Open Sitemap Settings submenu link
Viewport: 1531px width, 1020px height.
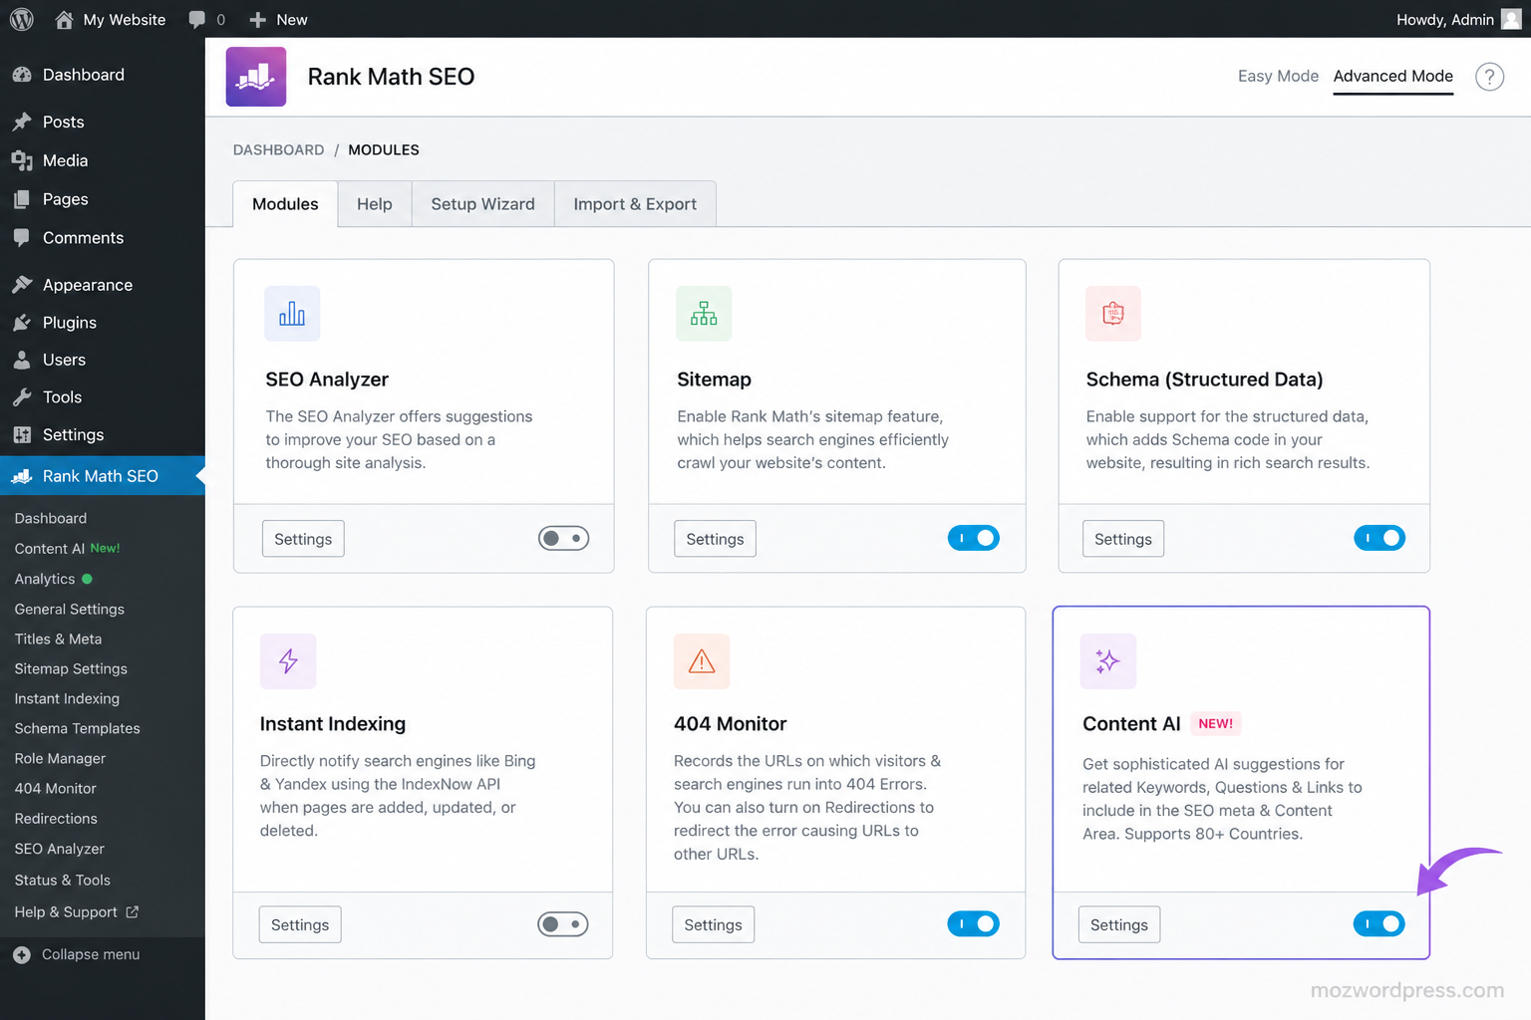[71, 669]
